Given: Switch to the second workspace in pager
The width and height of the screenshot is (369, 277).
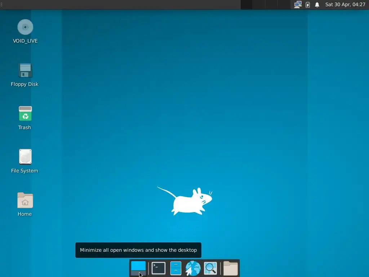Looking at the screenshot, I should coord(259,5).
